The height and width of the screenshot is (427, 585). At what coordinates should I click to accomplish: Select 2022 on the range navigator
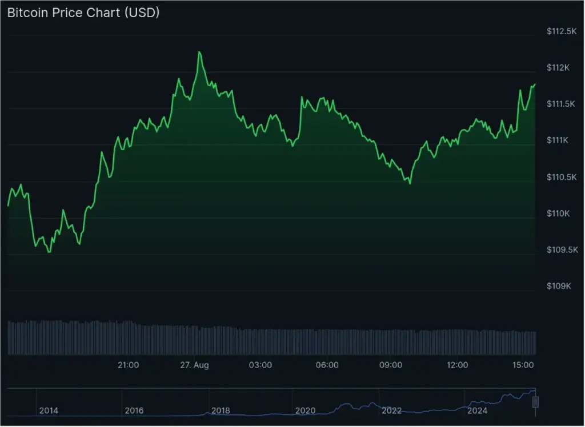tap(392, 410)
